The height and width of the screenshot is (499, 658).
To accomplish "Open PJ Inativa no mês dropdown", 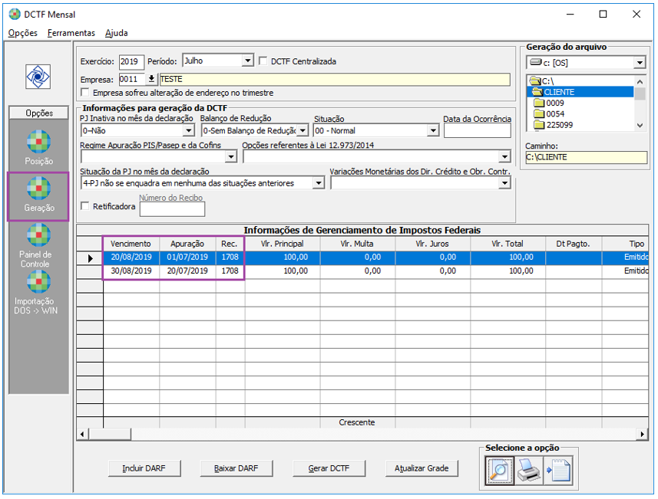I will pyautogui.click(x=189, y=131).
